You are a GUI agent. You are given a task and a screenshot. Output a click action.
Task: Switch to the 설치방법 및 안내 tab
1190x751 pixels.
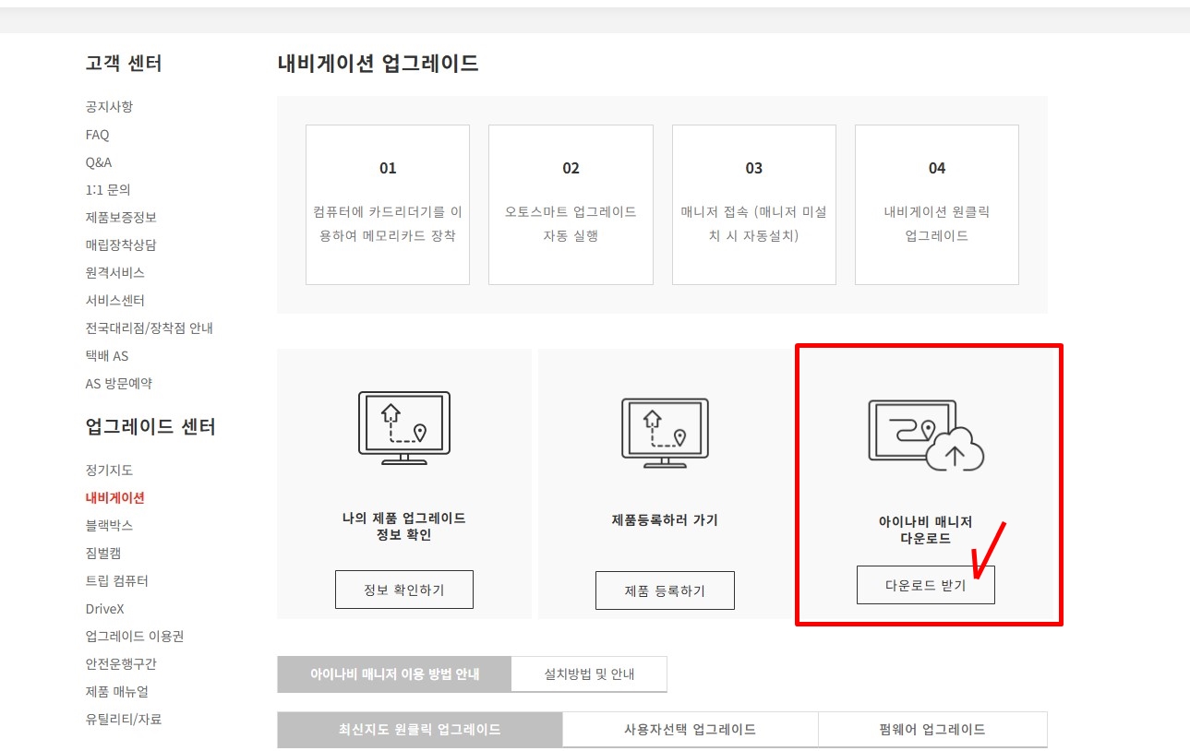(589, 674)
